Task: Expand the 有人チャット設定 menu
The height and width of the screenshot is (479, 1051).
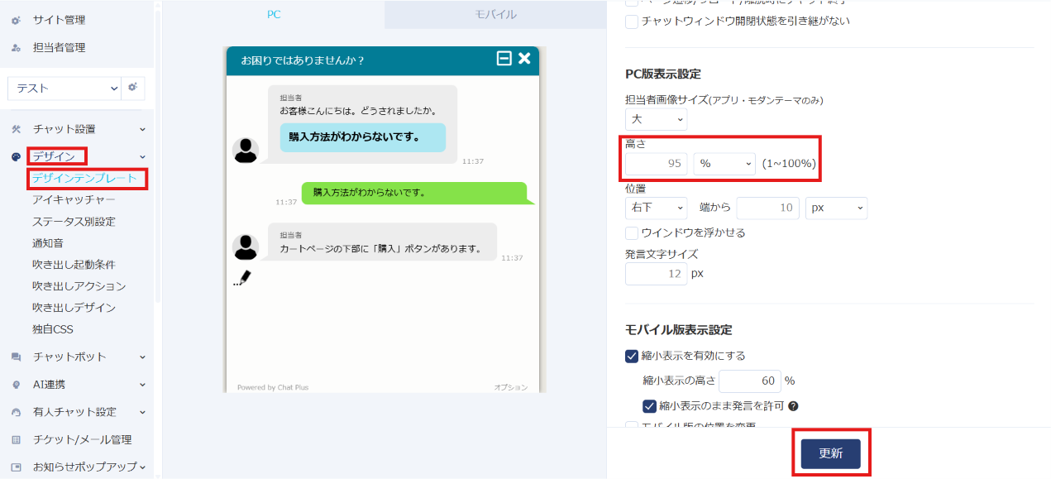Action: (x=142, y=412)
